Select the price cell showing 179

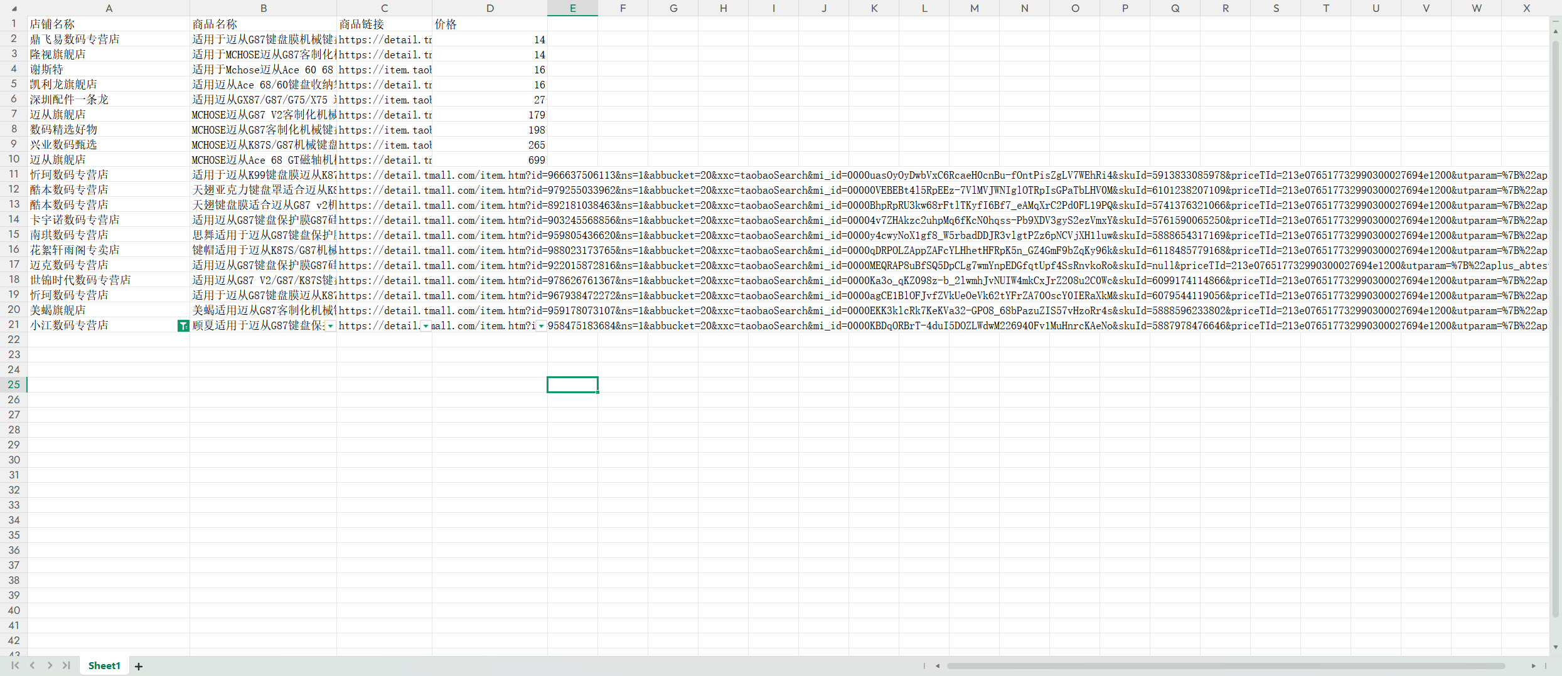[x=489, y=115]
